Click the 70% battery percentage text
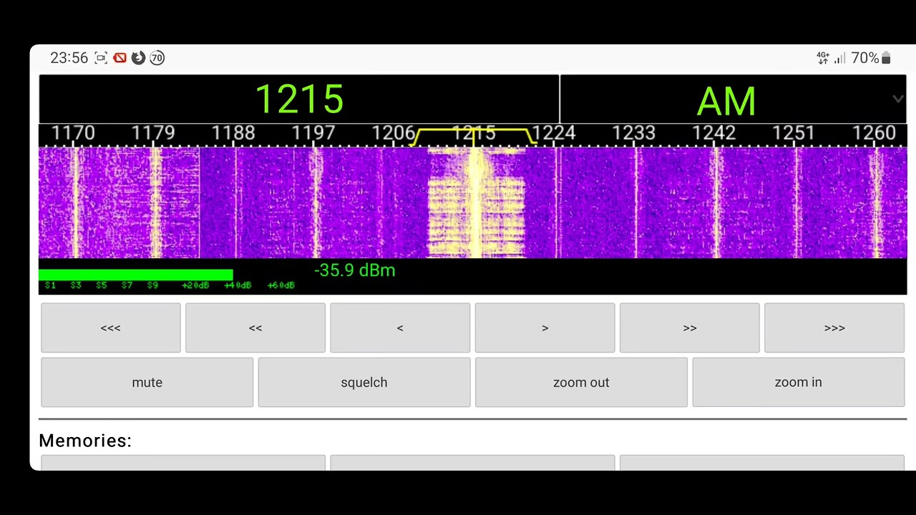Screen dimensions: 916x515 865,58
